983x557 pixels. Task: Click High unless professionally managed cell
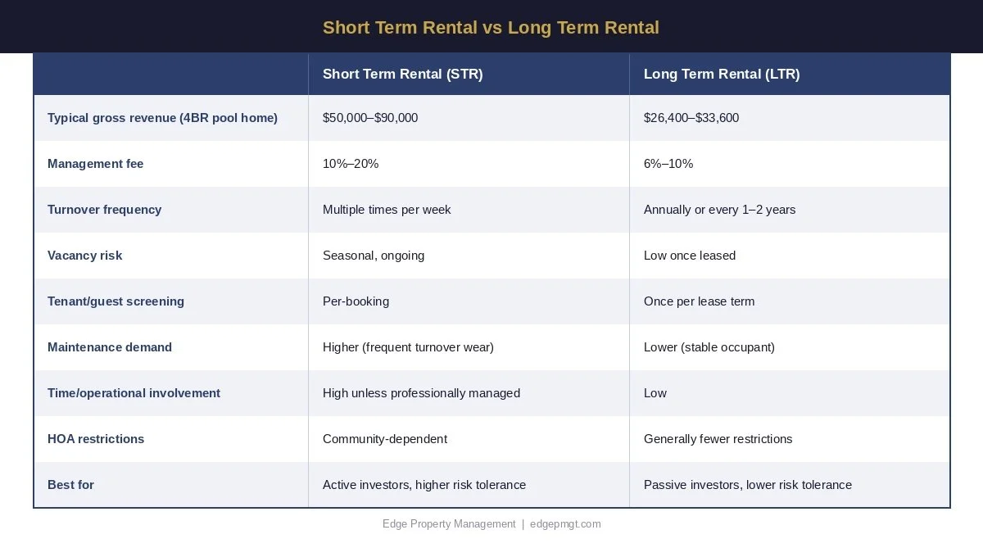469,393
